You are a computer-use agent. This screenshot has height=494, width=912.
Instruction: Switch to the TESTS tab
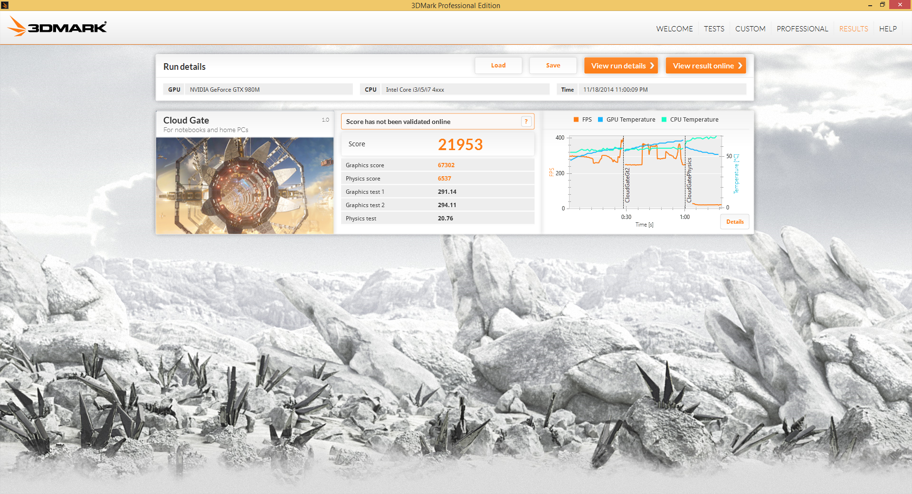(714, 29)
